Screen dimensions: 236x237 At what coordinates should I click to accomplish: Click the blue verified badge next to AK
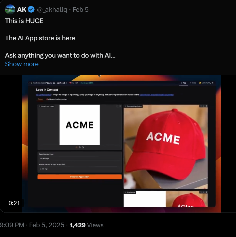click(x=31, y=10)
